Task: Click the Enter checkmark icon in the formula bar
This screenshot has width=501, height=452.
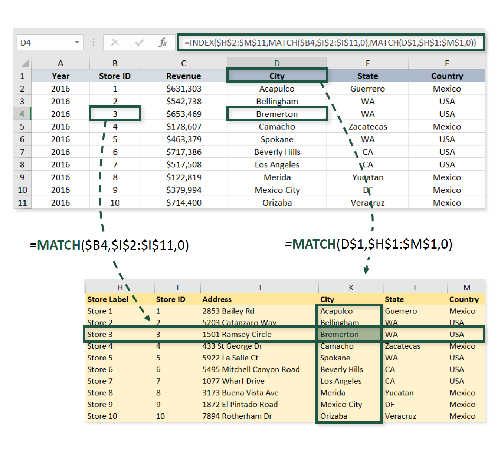Action: coord(139,42)
